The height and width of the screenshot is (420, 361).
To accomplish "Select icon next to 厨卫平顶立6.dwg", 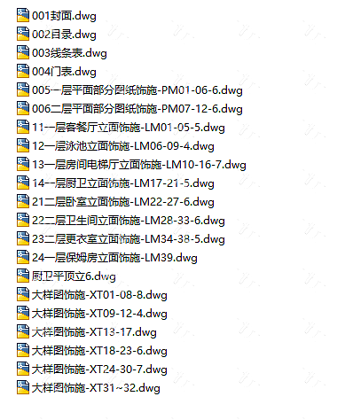I will tap(23, 276).
